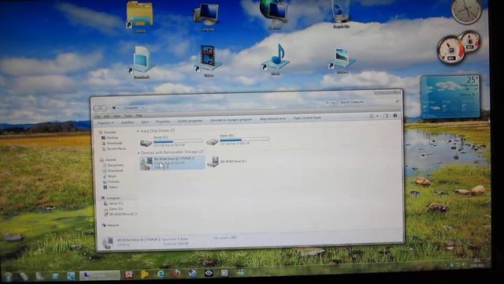Click the Daten (D:) capacity bar
504x284 pixels.
[x=245, y=140]
